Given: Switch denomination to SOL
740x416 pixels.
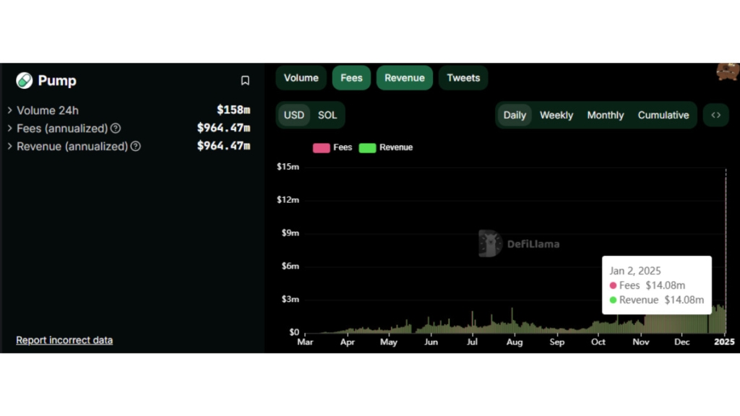Looking at the screenshot, I should coord(327,115).
